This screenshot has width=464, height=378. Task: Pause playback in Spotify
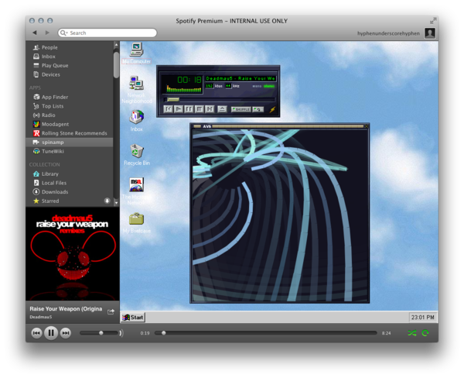click(x=51, y=333)
